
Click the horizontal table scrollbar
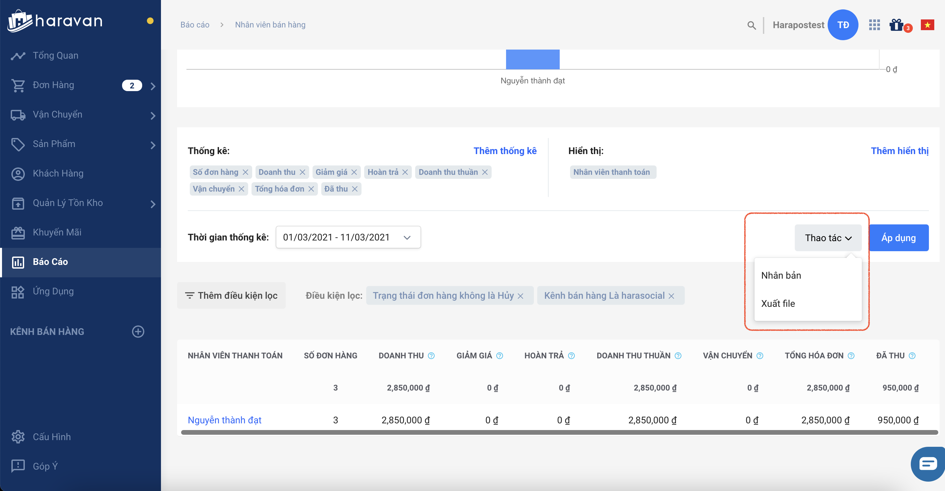click(559, 432)
